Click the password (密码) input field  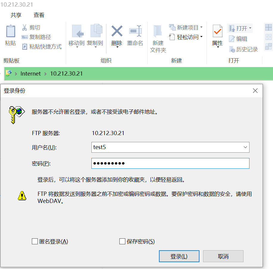coord(170,163)
